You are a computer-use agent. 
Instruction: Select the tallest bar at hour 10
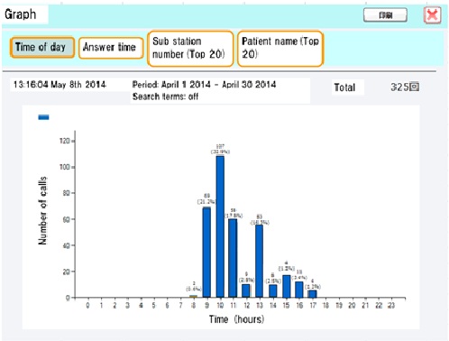tap(220, 226)
